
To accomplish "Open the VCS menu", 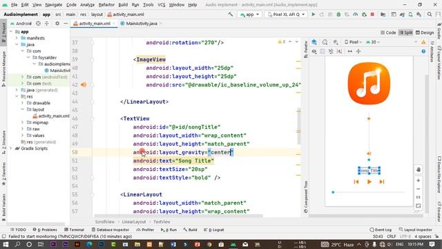I will point(161,5).
